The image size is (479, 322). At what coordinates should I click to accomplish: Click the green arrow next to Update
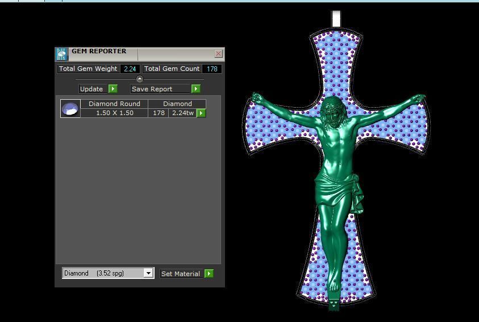[x=113, y=89]
